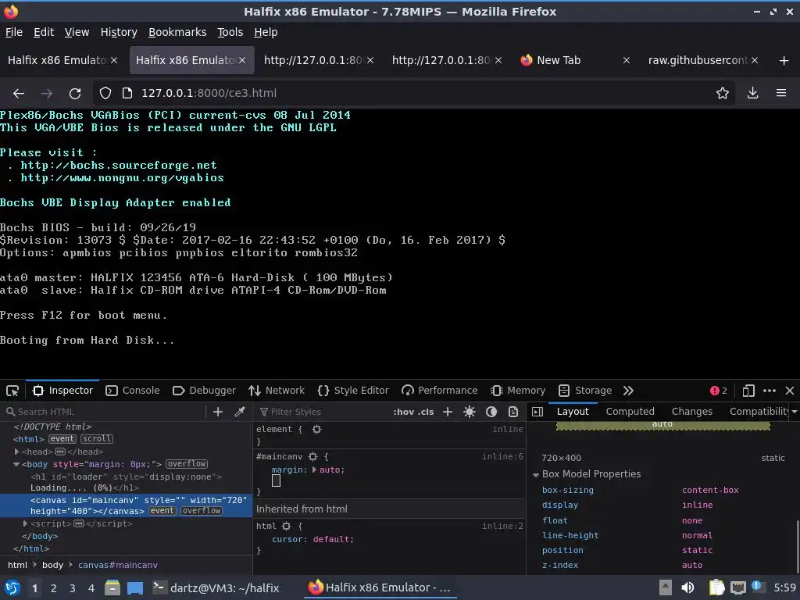This screenshot has height=600, width=800.
Task: Add new CSS rule plus icon
Action: pyautogui.click(x=448, y=412)
